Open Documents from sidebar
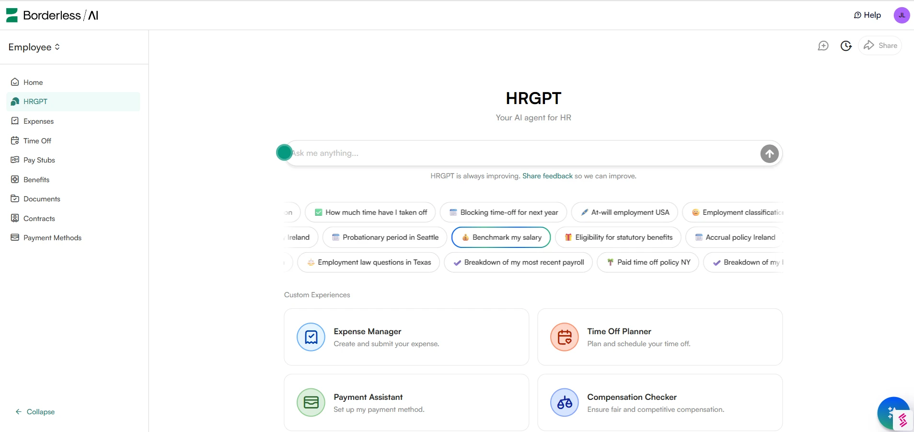Viewport: 914px width, 432px height. [73, 199]
